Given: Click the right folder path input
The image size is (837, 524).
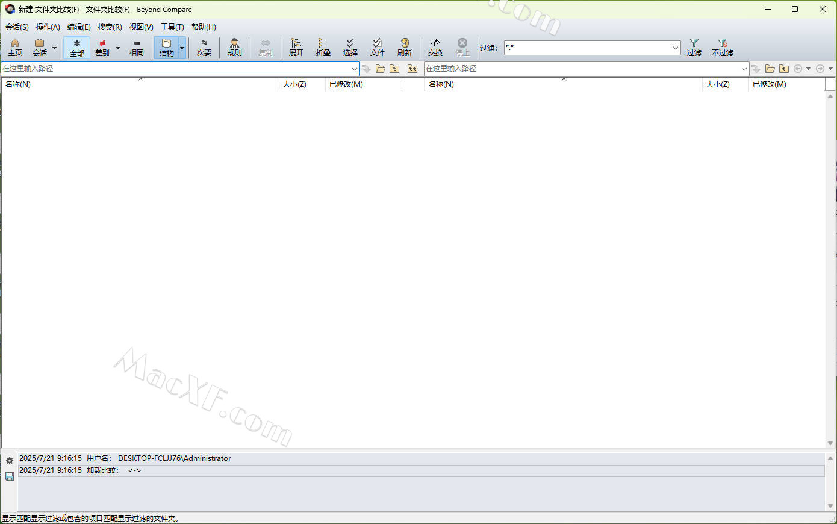Looking at the screenshot, I should (x=581, y=69).
